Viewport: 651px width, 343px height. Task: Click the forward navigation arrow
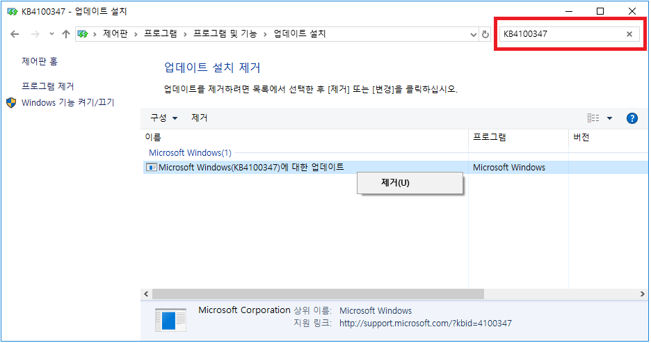tap(35, 34)
